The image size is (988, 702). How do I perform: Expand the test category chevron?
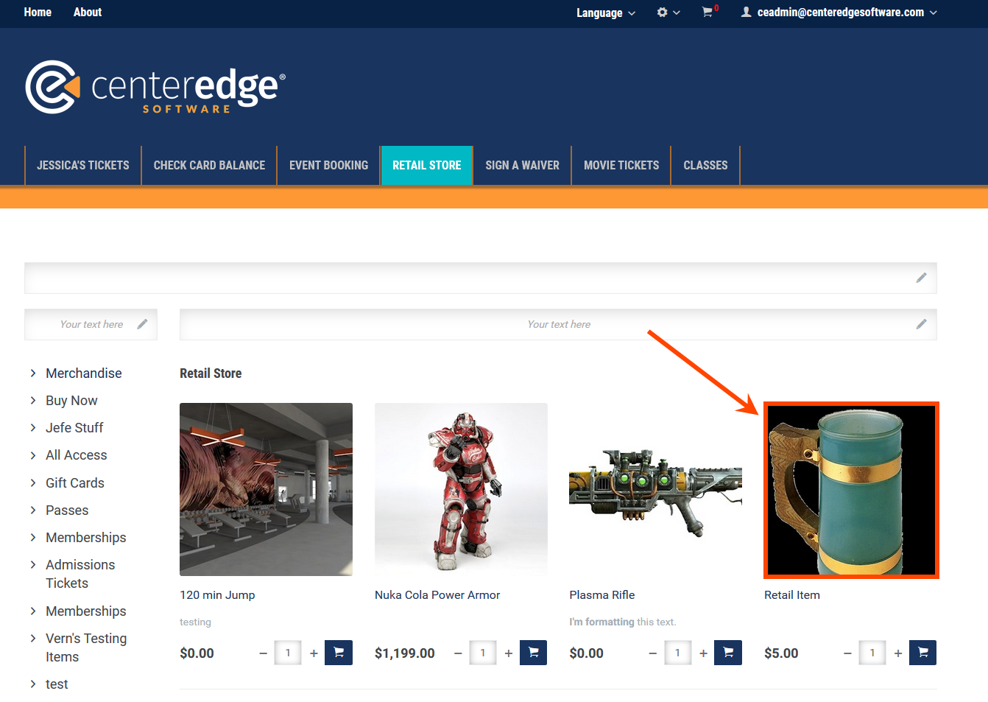pyautogui.click(x=33, y=684)
